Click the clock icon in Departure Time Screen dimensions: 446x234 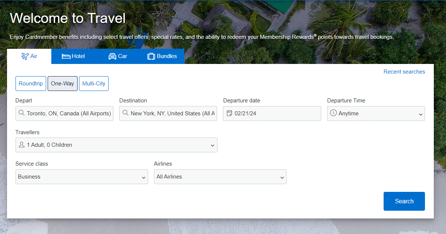pyautogui.click(x=333, y=113)
